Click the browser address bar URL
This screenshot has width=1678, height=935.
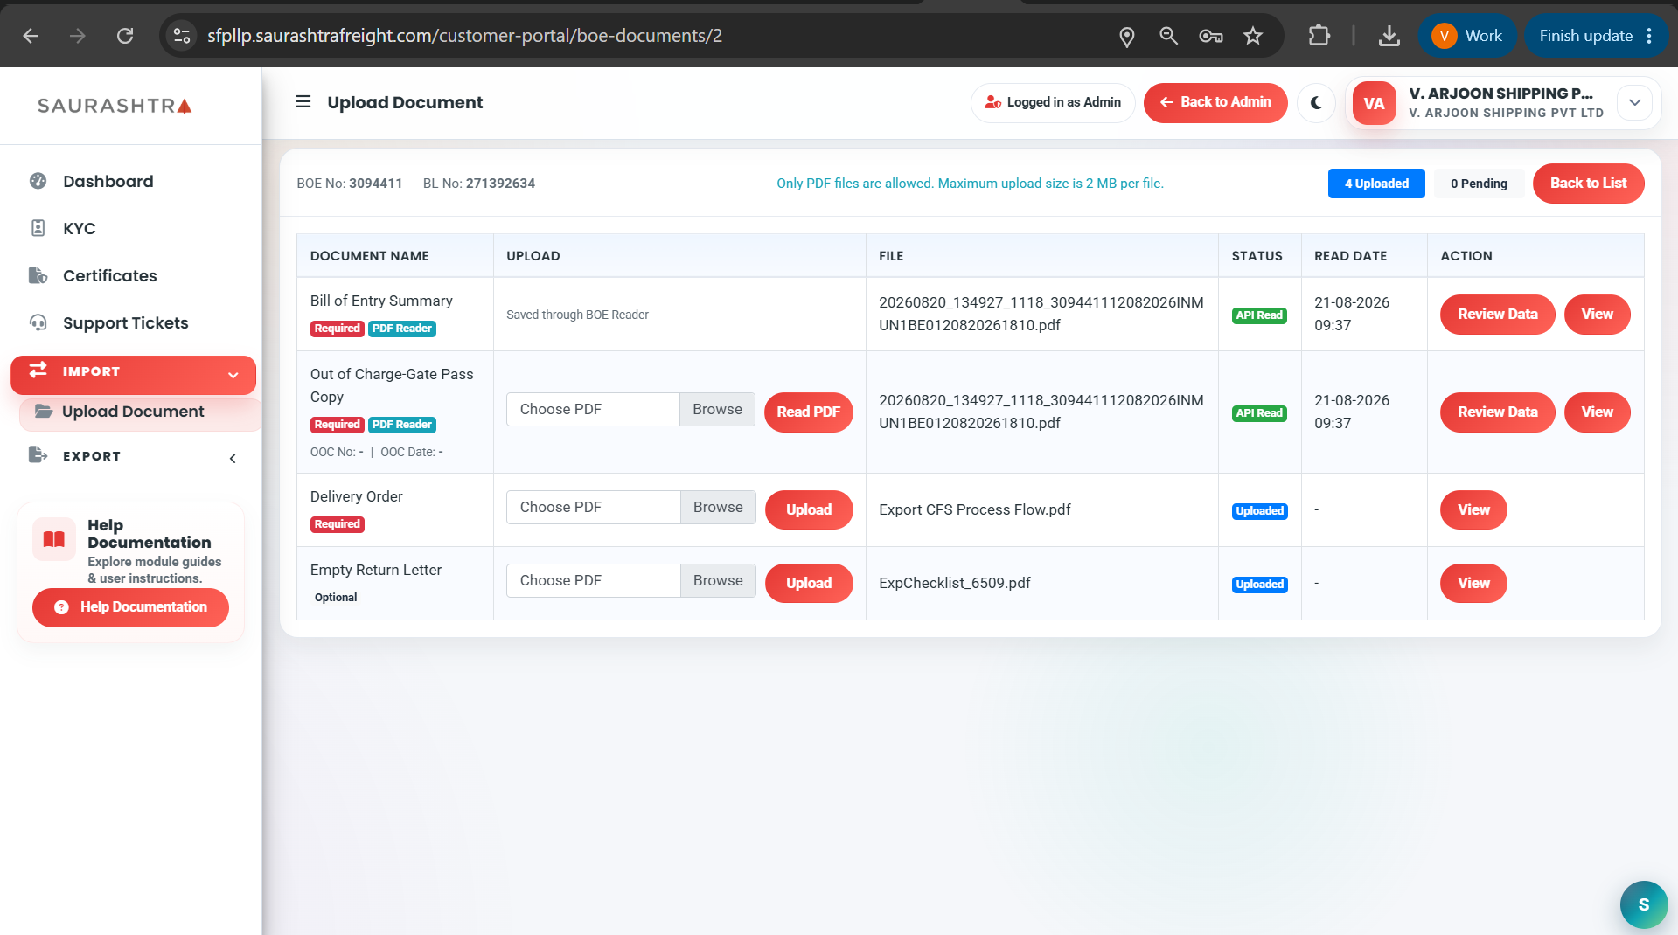[x=464, y=36]
